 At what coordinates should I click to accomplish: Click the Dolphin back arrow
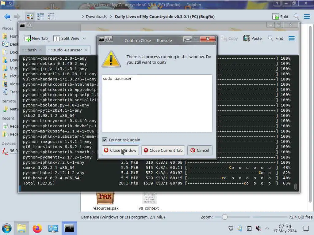pyautogui.click(x=7, y=17)
